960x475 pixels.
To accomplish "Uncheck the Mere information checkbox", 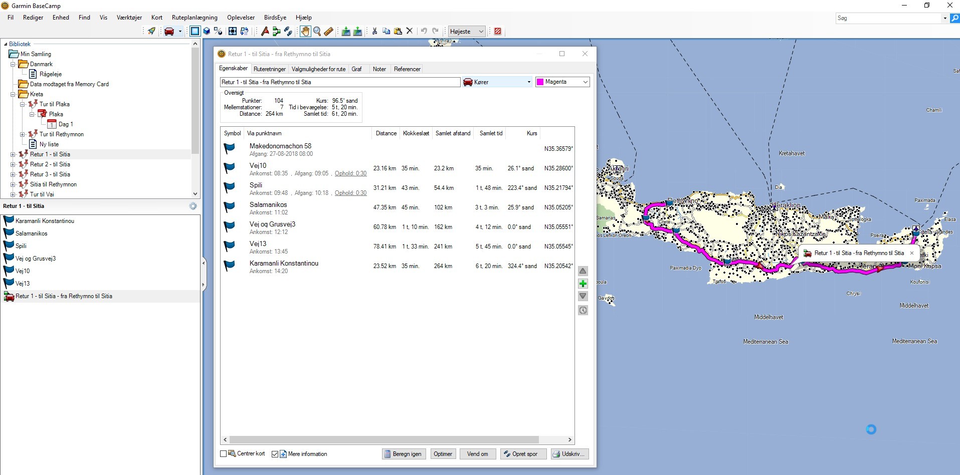I will (x=275, y=454).
